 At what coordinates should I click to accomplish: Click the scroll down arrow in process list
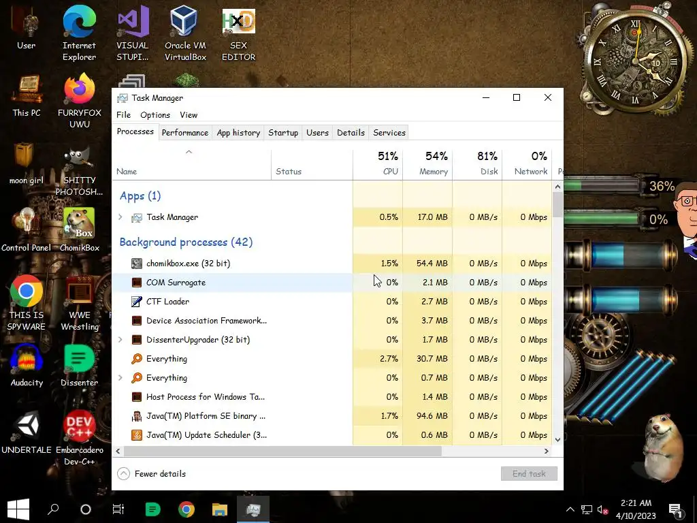pyautogui.click(x=557, y=439)
